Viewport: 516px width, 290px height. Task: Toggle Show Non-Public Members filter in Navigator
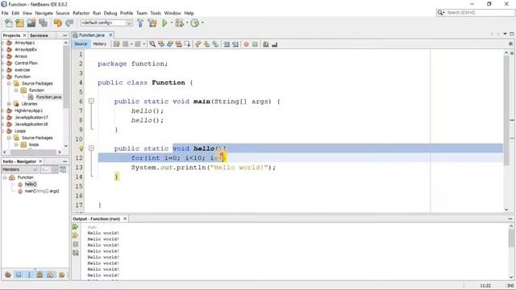[x=40, y=275]
